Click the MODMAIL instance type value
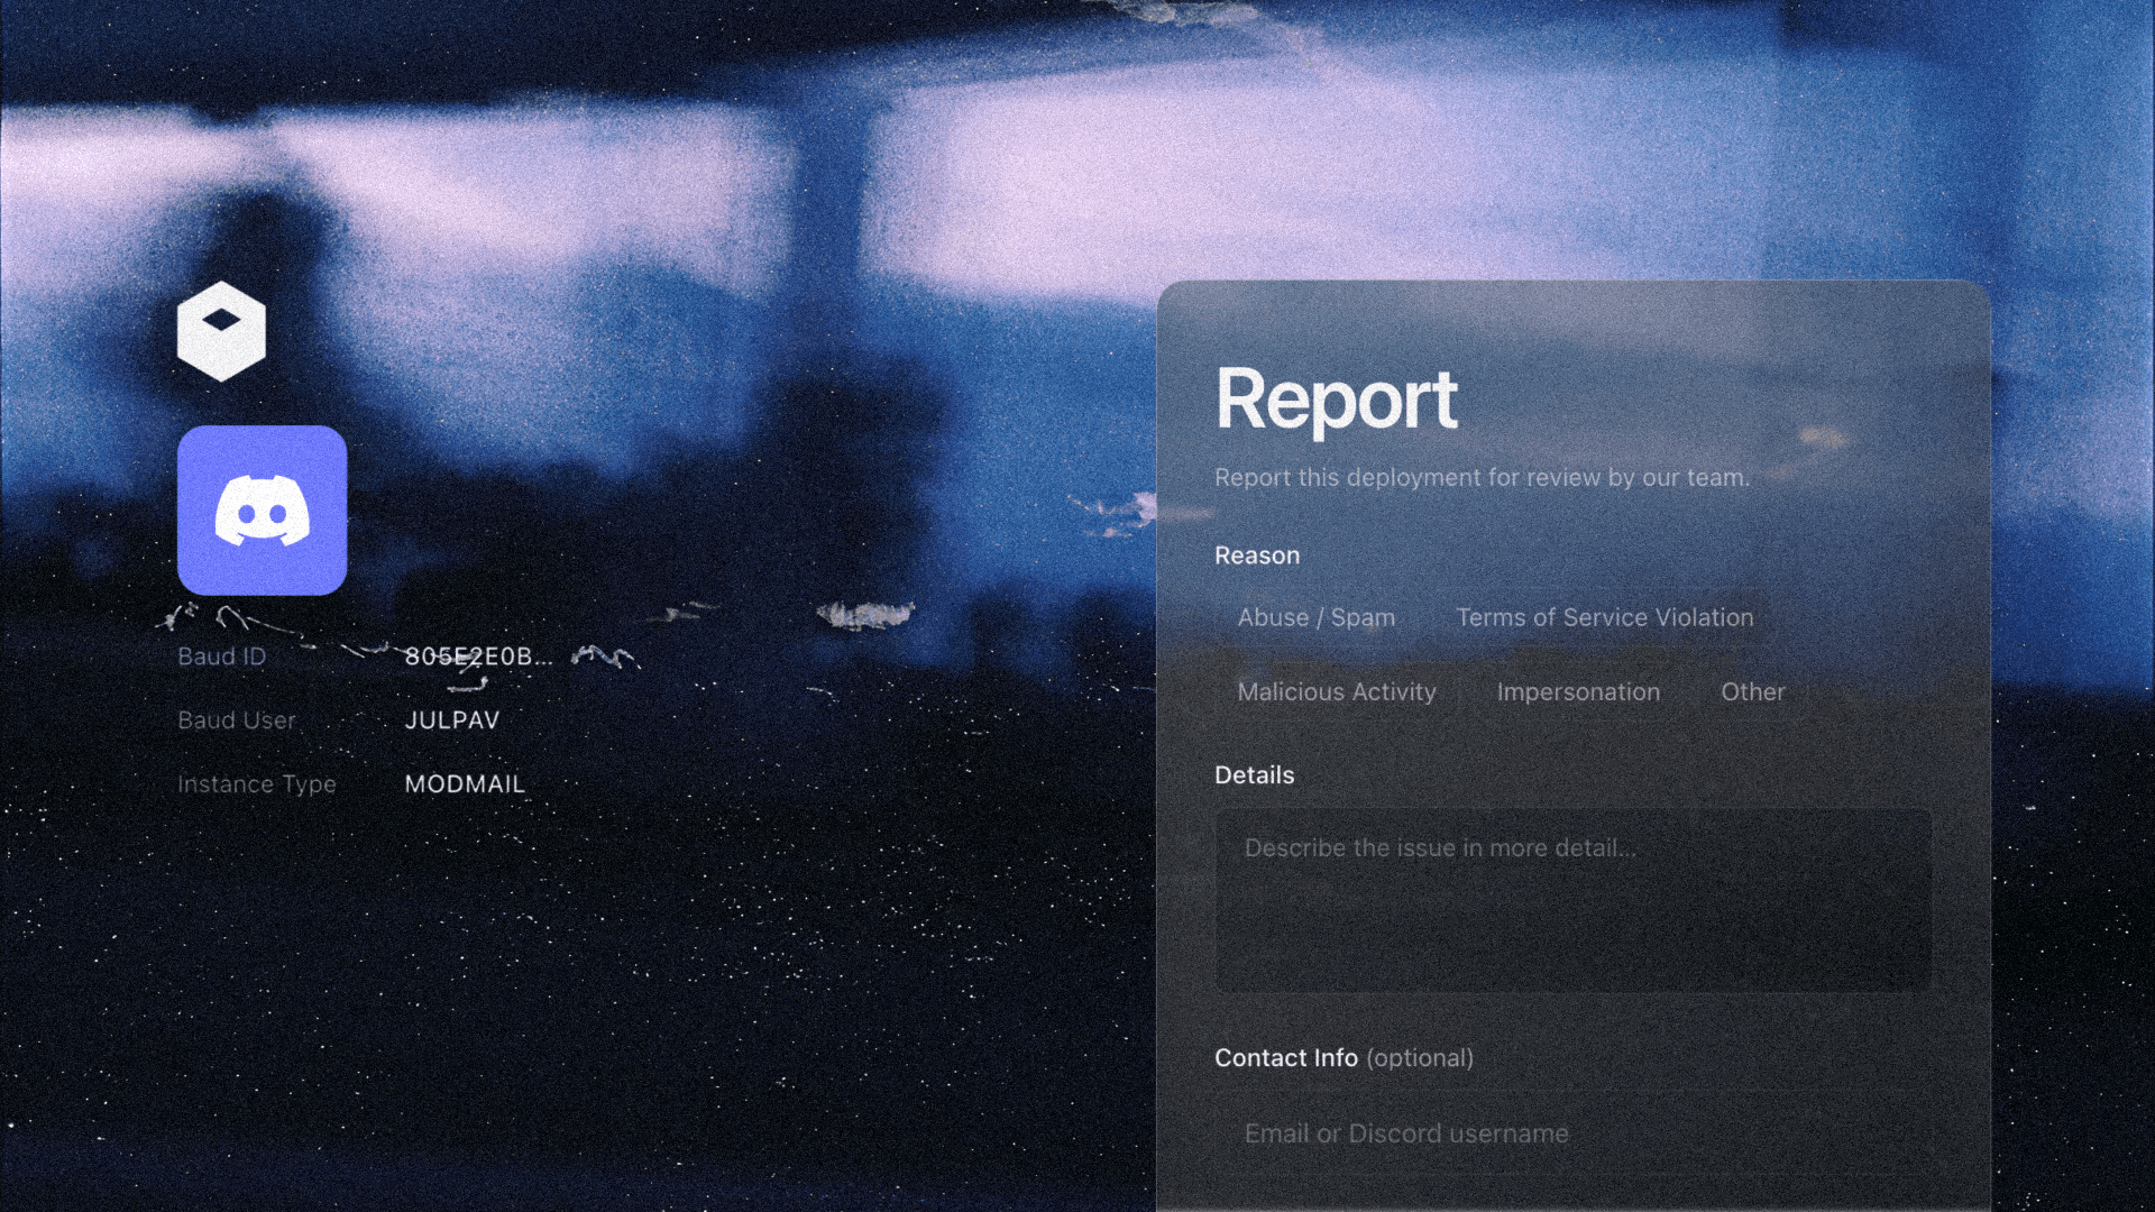The height and width of the screenshot is (1212, 2155). pos(464,784)
